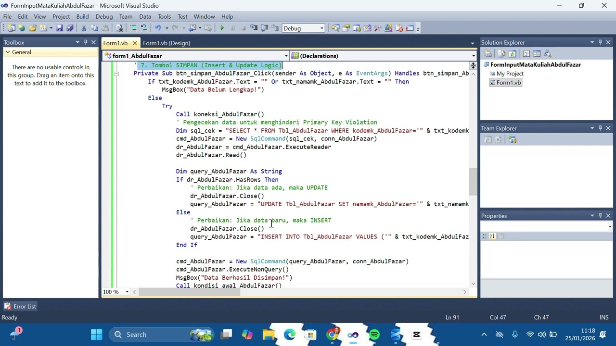The image size is (616, 346).
Task: Click Categorized icon in Properties panel
Action: (485, 236)
